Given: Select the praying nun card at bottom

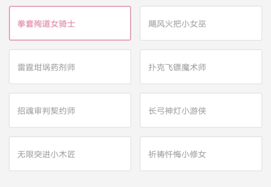Looking at the screenshot, I should click(201, 154).
